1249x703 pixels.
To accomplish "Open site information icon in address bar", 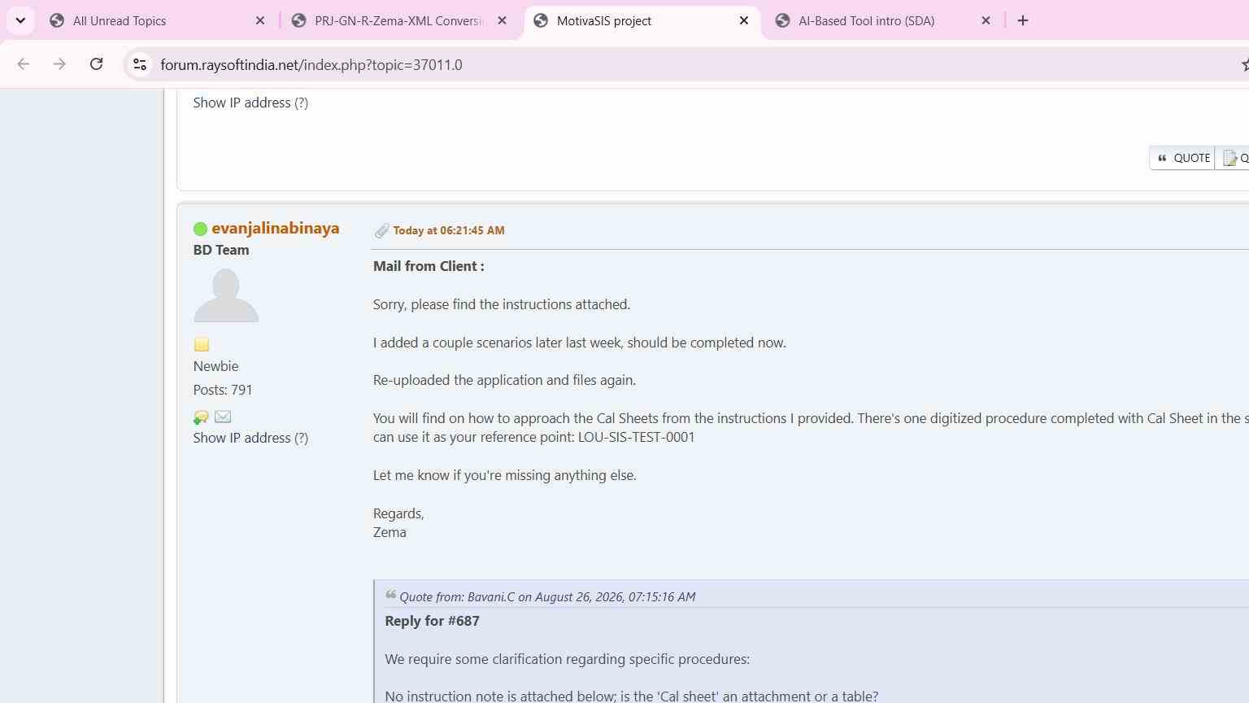I will point(140,64).
